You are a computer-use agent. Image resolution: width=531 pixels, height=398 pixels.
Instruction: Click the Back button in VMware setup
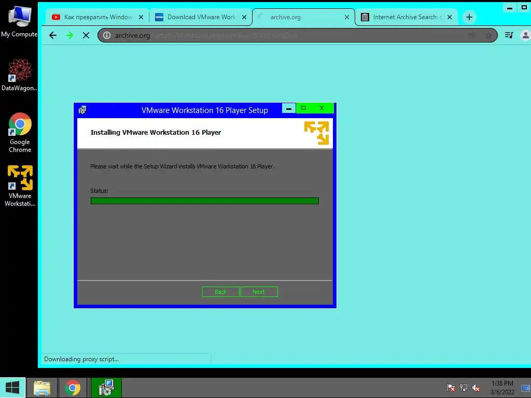coord(220,292)
